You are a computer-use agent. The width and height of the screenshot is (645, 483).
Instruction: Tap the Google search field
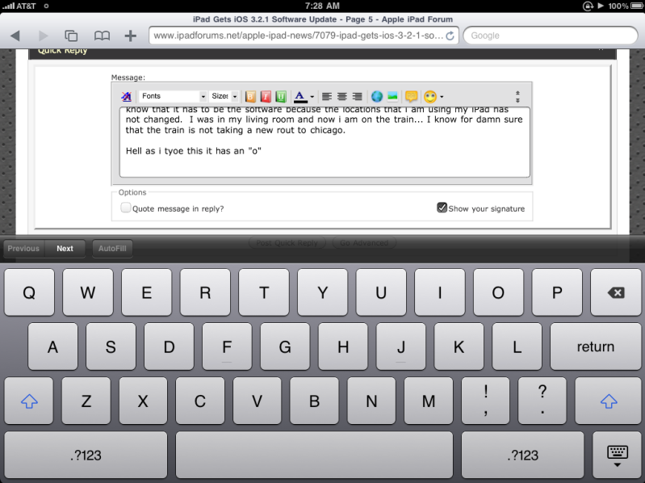(x=551, y=36)
